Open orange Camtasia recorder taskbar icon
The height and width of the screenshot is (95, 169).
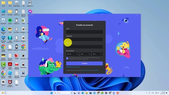[118, 93]
